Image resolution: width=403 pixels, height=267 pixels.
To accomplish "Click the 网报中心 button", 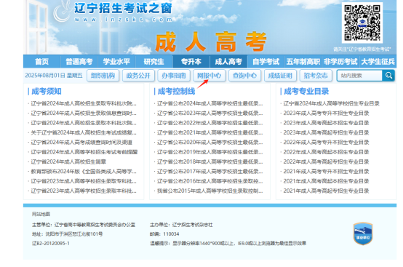I will click(x=210, y=76).
